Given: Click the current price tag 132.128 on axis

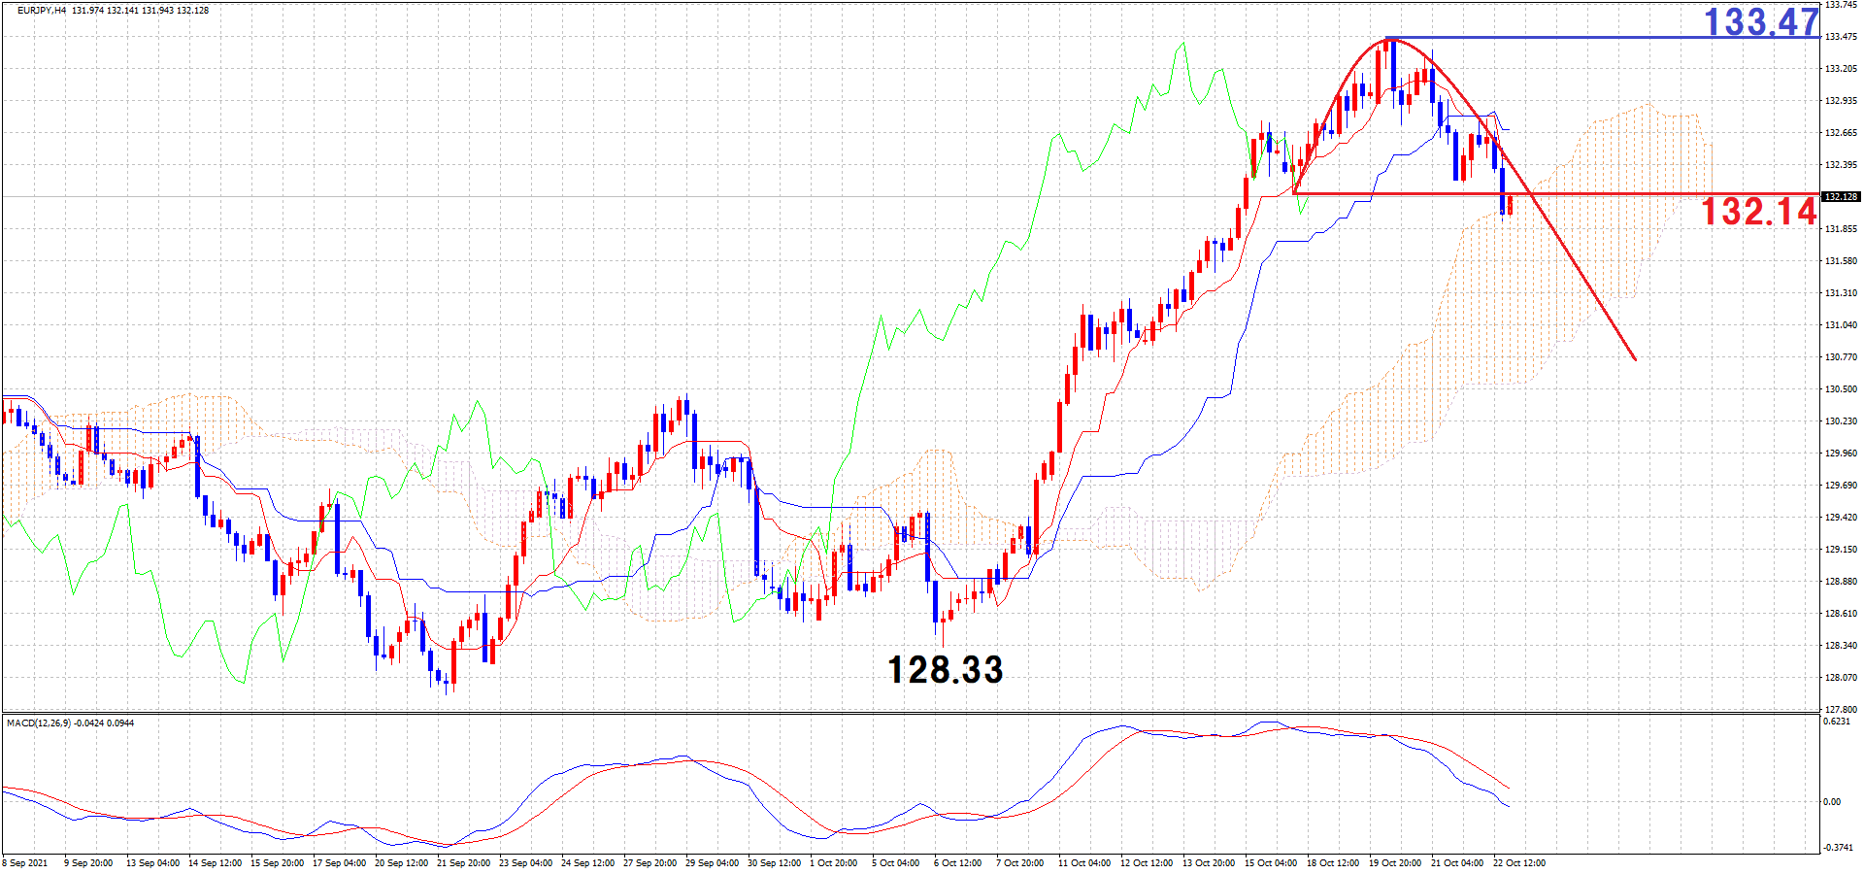Looking at the screenshot, I should (x=1841, y=197).
